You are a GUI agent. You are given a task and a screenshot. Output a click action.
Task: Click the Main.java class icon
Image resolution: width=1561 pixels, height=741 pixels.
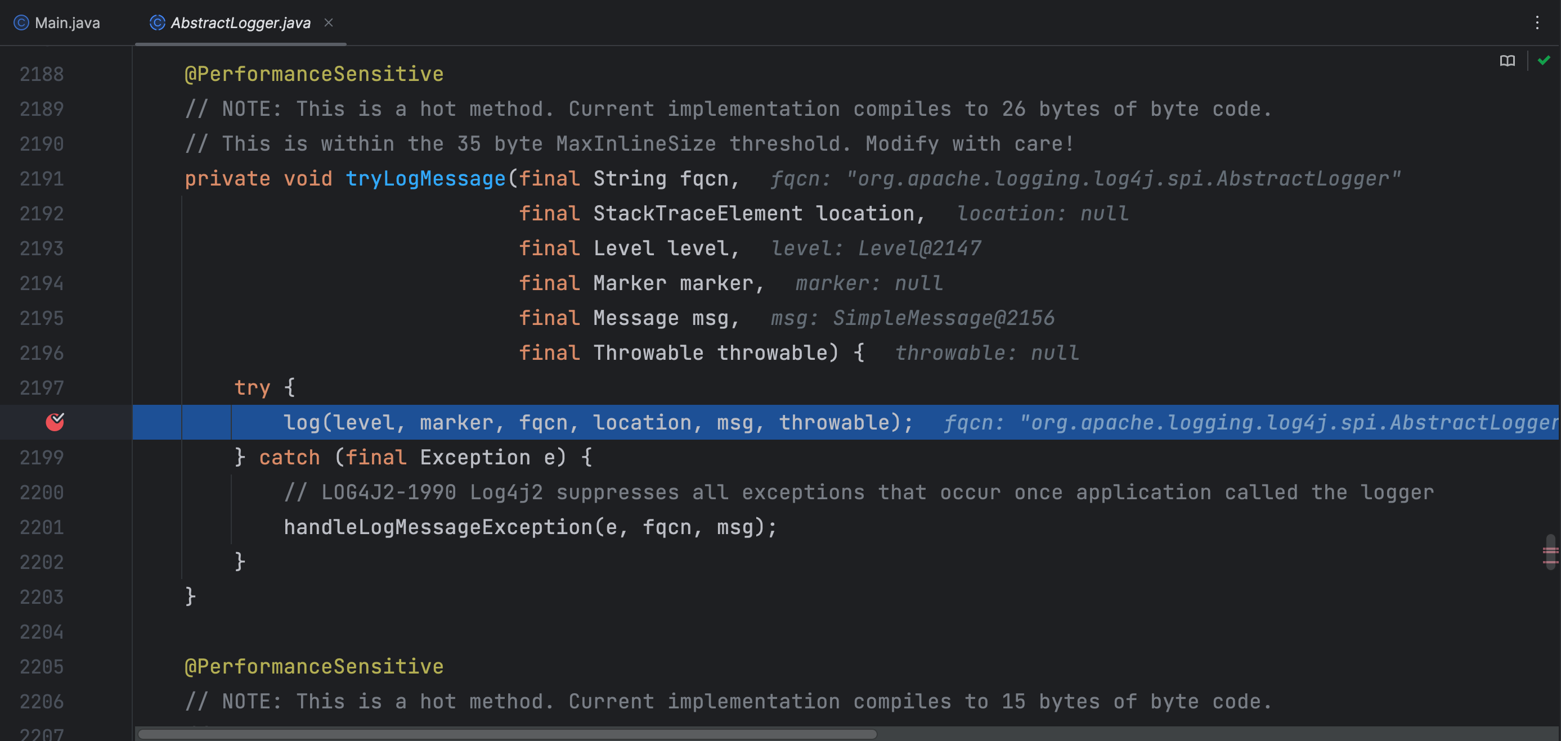(21, 23)
